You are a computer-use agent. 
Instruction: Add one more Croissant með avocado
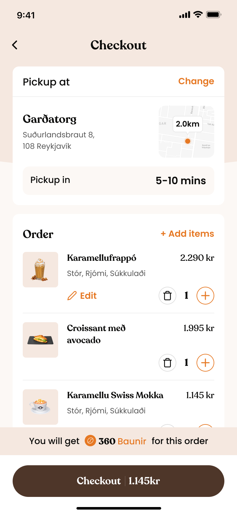tap(205, 363)
